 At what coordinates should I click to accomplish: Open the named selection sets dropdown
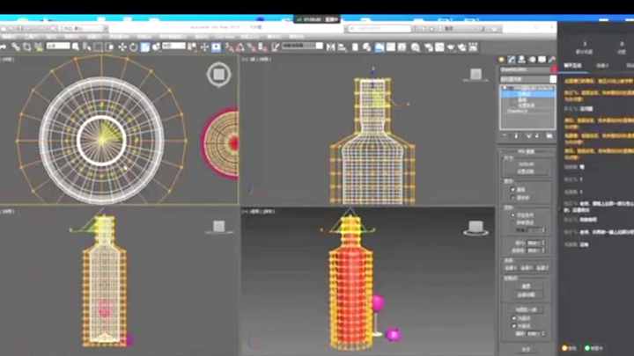302,46
